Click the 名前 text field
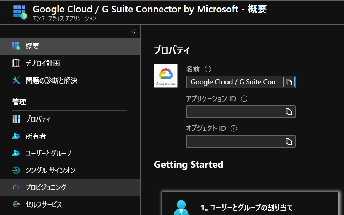 pos(235,82)
